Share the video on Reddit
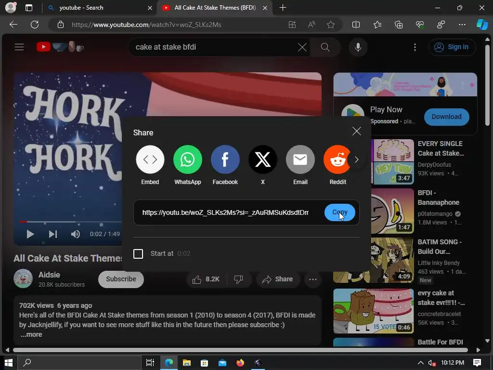This screenshot has width=493, height=370. click(x=337, y=159)
